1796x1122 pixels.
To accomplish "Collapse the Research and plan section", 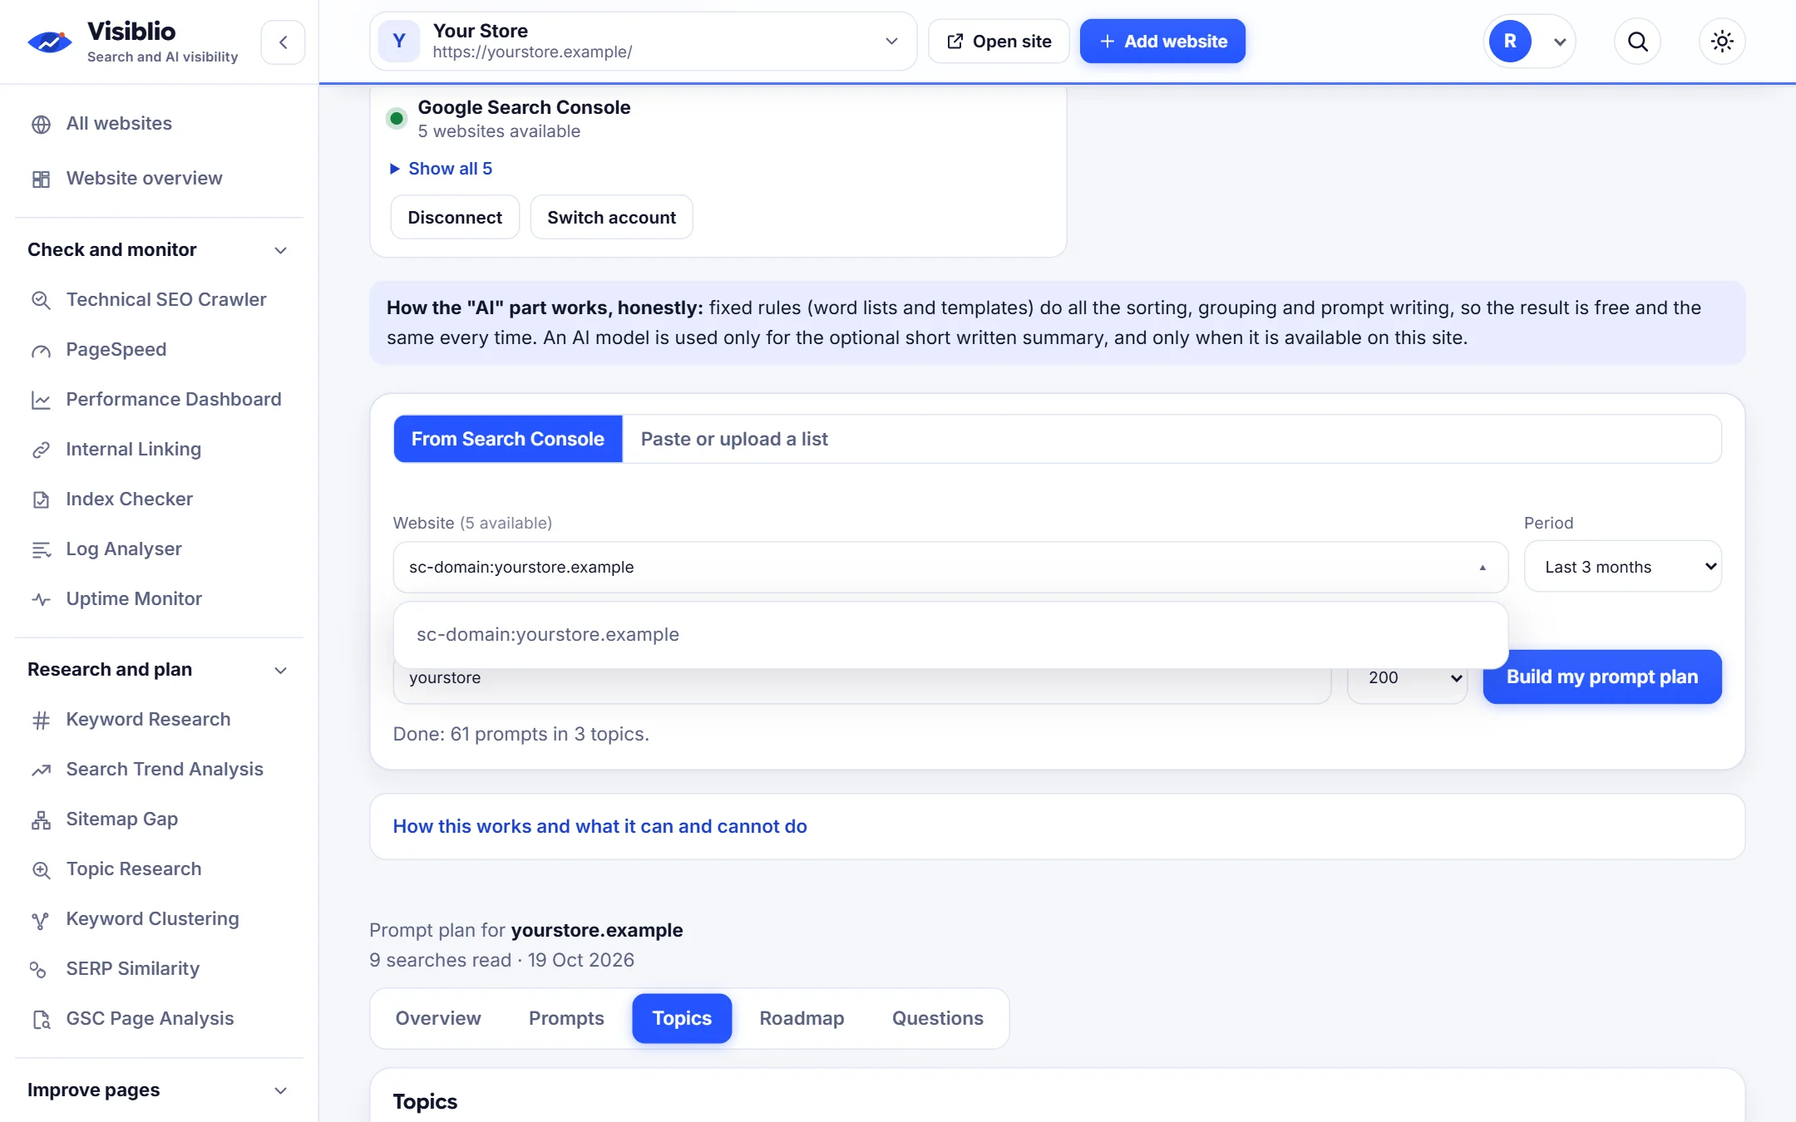I will click(x=159, y=670).
